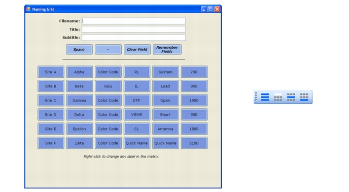The image size is (349, 192).
Task: Click the GGG button
Action: click(108, 86)
